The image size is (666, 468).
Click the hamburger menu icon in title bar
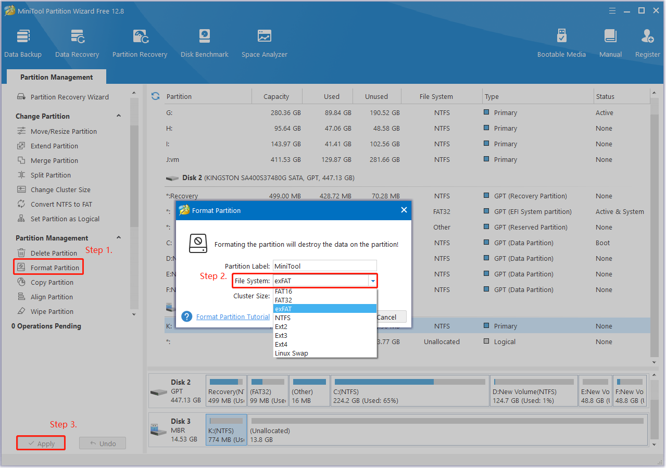pos(612,10)
